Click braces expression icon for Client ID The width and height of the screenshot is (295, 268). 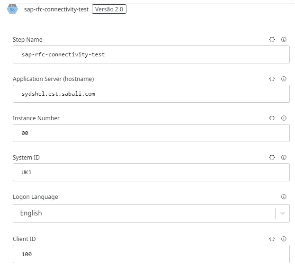(272, 239)
